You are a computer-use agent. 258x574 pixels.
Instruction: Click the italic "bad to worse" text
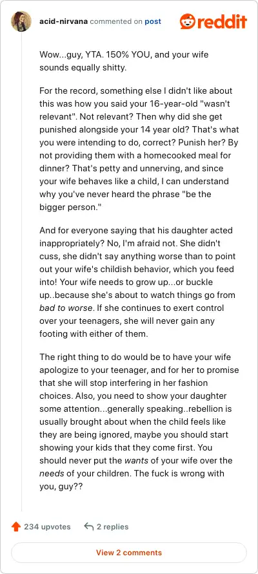pyautogui.click(x=64, y=308)
